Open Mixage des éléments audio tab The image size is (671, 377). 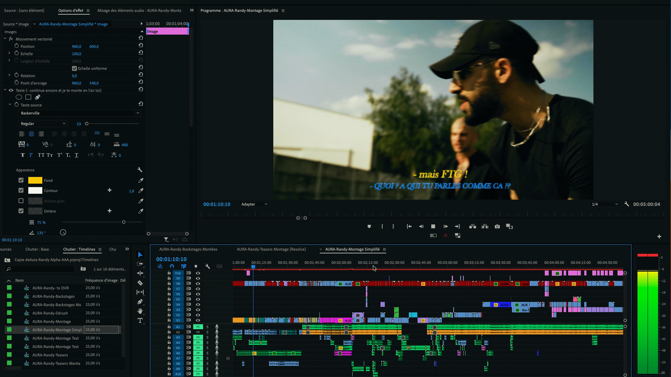[x=139, y=10]
